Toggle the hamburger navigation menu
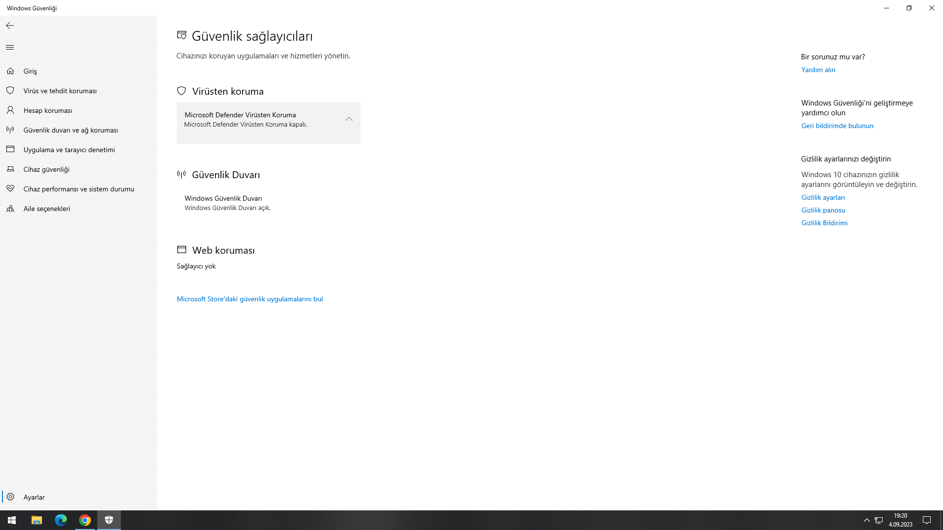This screenshot has width=943, height=530. coord(10,48)
